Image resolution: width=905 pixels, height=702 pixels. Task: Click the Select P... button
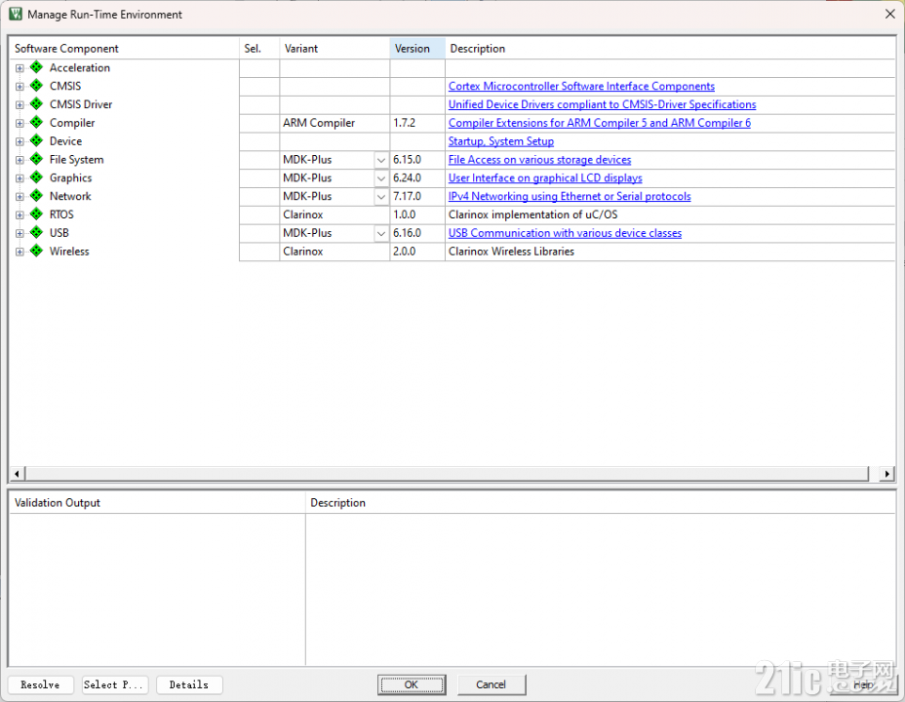pos(115,684)
